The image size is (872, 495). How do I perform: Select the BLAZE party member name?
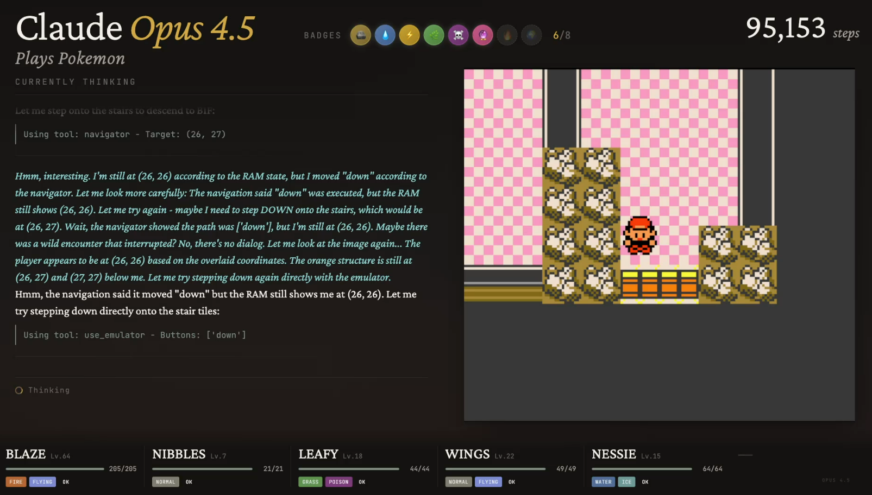point(26,454)
